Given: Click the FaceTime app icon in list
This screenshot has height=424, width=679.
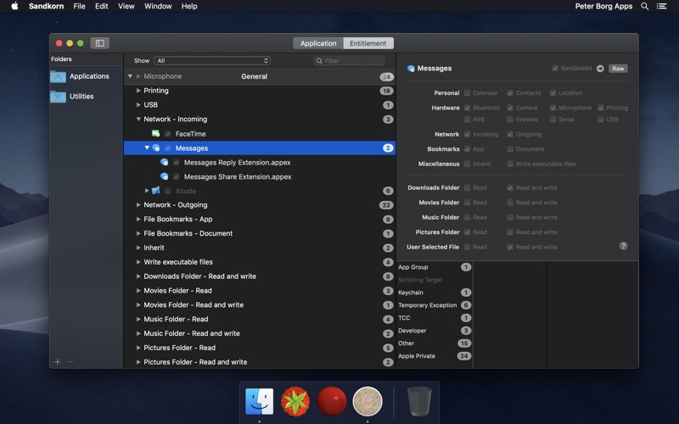Looking at the screenshot, I should point(155,133).
